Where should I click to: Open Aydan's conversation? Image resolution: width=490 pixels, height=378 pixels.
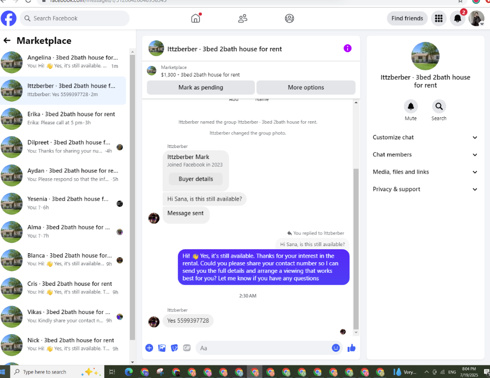click(x=63, y=175)
